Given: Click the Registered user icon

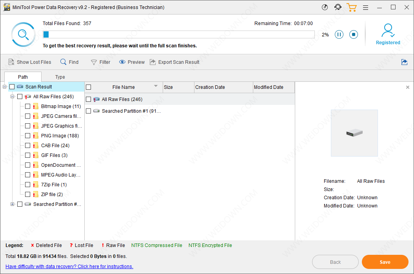Looking at the screenshot, I should (388, 30).
